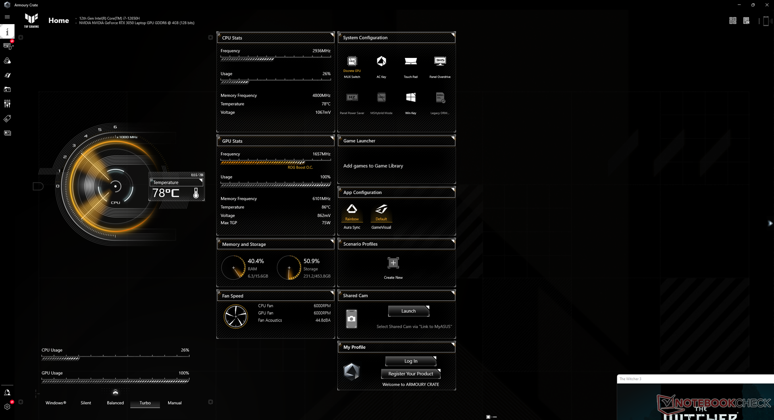
Task: Open Scenario Profiles sliders icon in the sidebar
Action: pyautogui.click(x=7, y=104)
